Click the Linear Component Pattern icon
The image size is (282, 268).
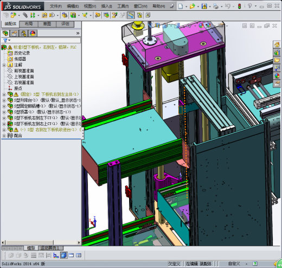(x=33, y=15)
